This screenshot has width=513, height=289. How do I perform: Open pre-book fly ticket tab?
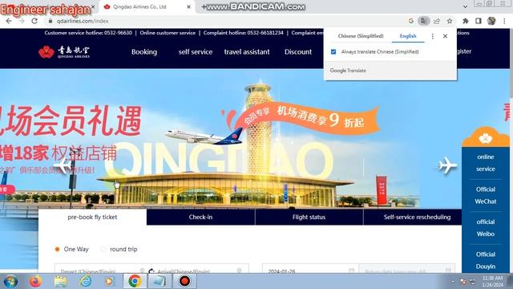point(92,217)
